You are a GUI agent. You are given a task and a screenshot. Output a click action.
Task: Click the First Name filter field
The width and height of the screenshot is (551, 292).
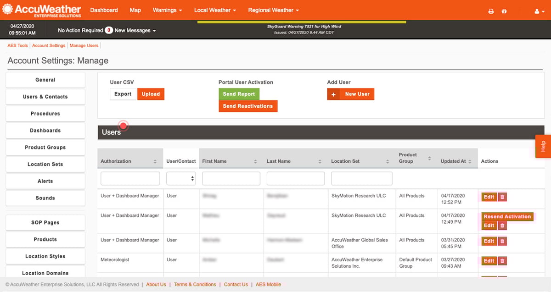point(231,178)
